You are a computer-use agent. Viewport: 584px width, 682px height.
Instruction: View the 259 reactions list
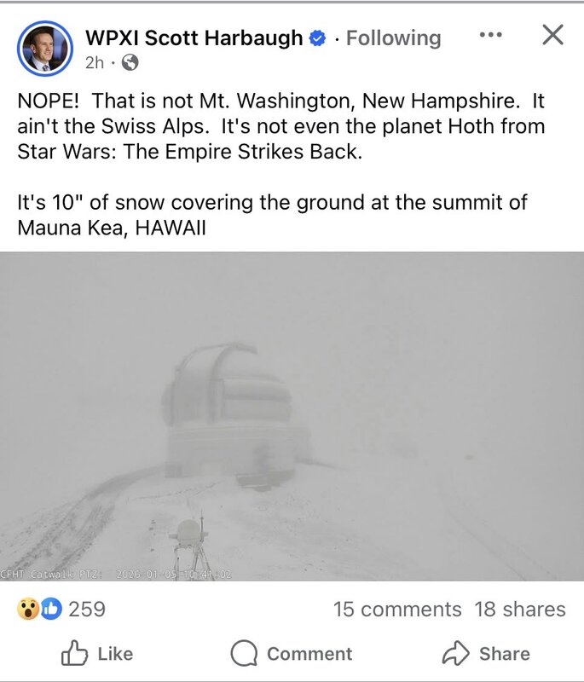[x=87, y=609]
